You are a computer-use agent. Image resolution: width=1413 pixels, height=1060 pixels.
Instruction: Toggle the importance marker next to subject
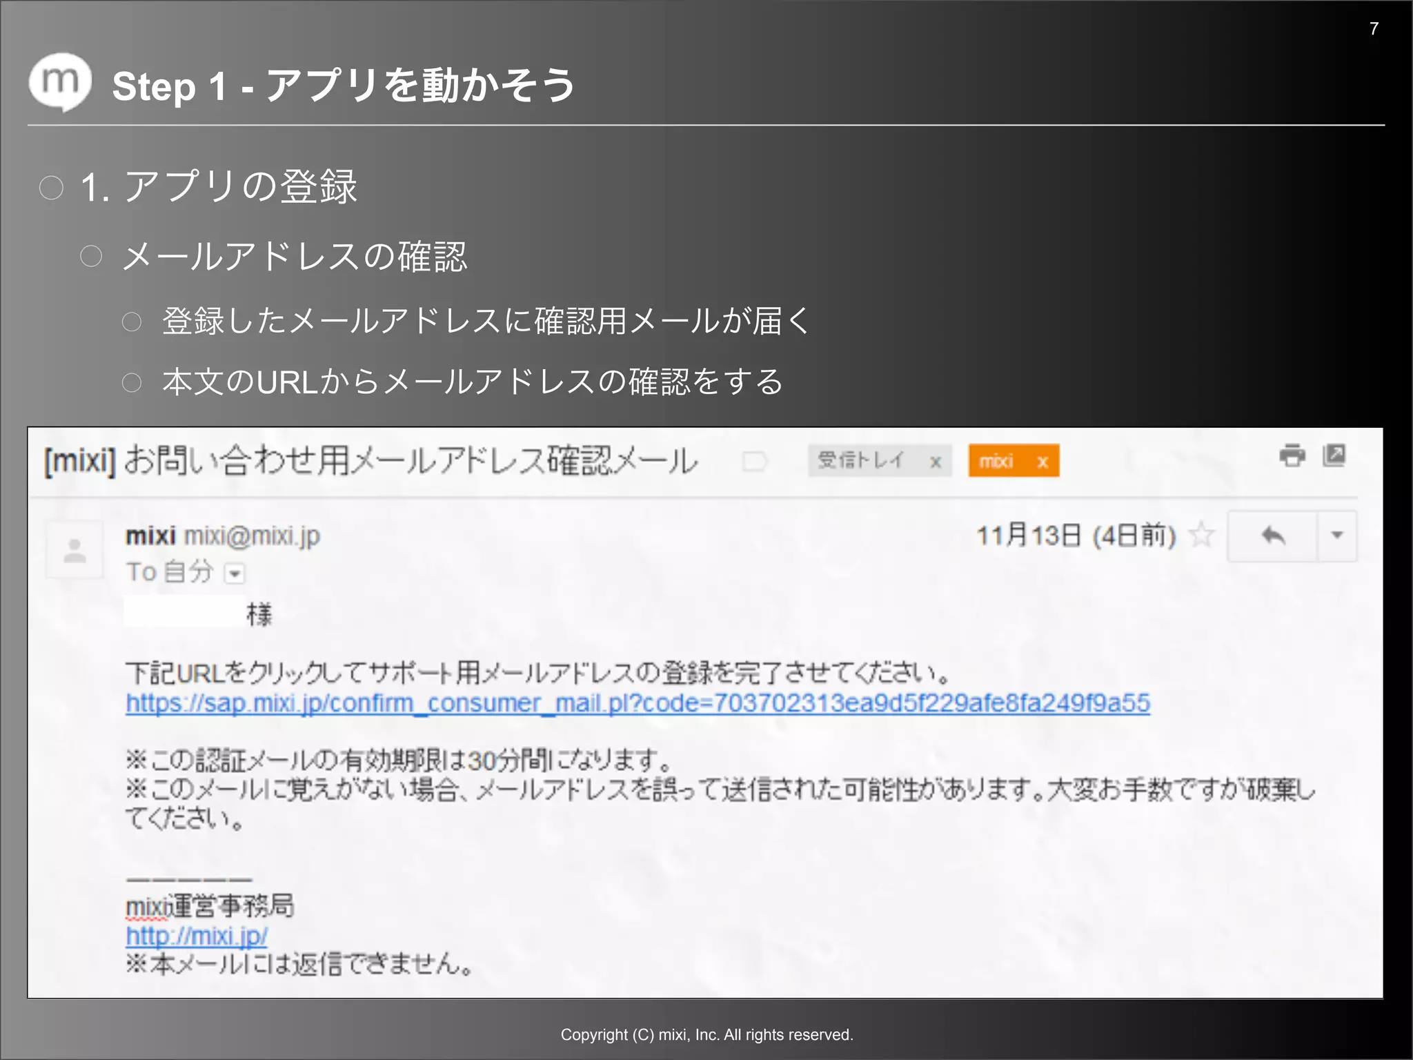(x=754, y=461)
